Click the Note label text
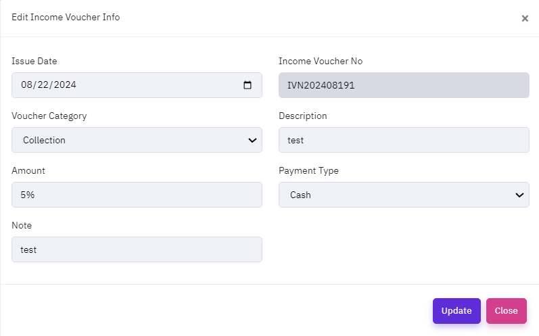 click(x=22, y=226)
